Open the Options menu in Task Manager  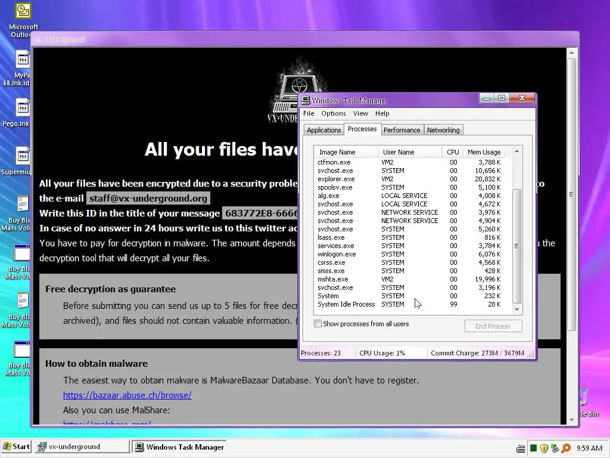[334, 113]
